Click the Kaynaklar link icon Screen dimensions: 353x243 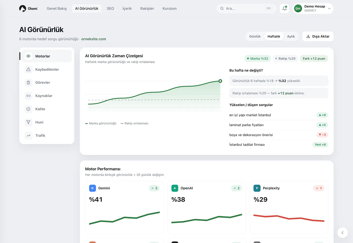coord(28,96)
